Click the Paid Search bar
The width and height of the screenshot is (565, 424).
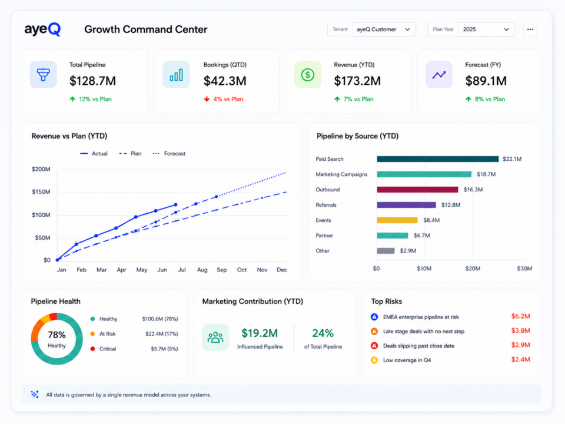[x=438, y=159]
